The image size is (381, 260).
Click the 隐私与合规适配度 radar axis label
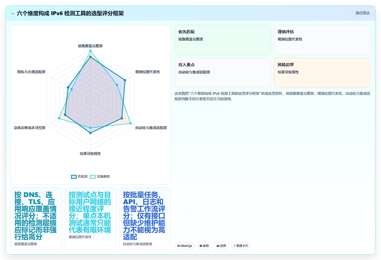(x=31, y=72)
